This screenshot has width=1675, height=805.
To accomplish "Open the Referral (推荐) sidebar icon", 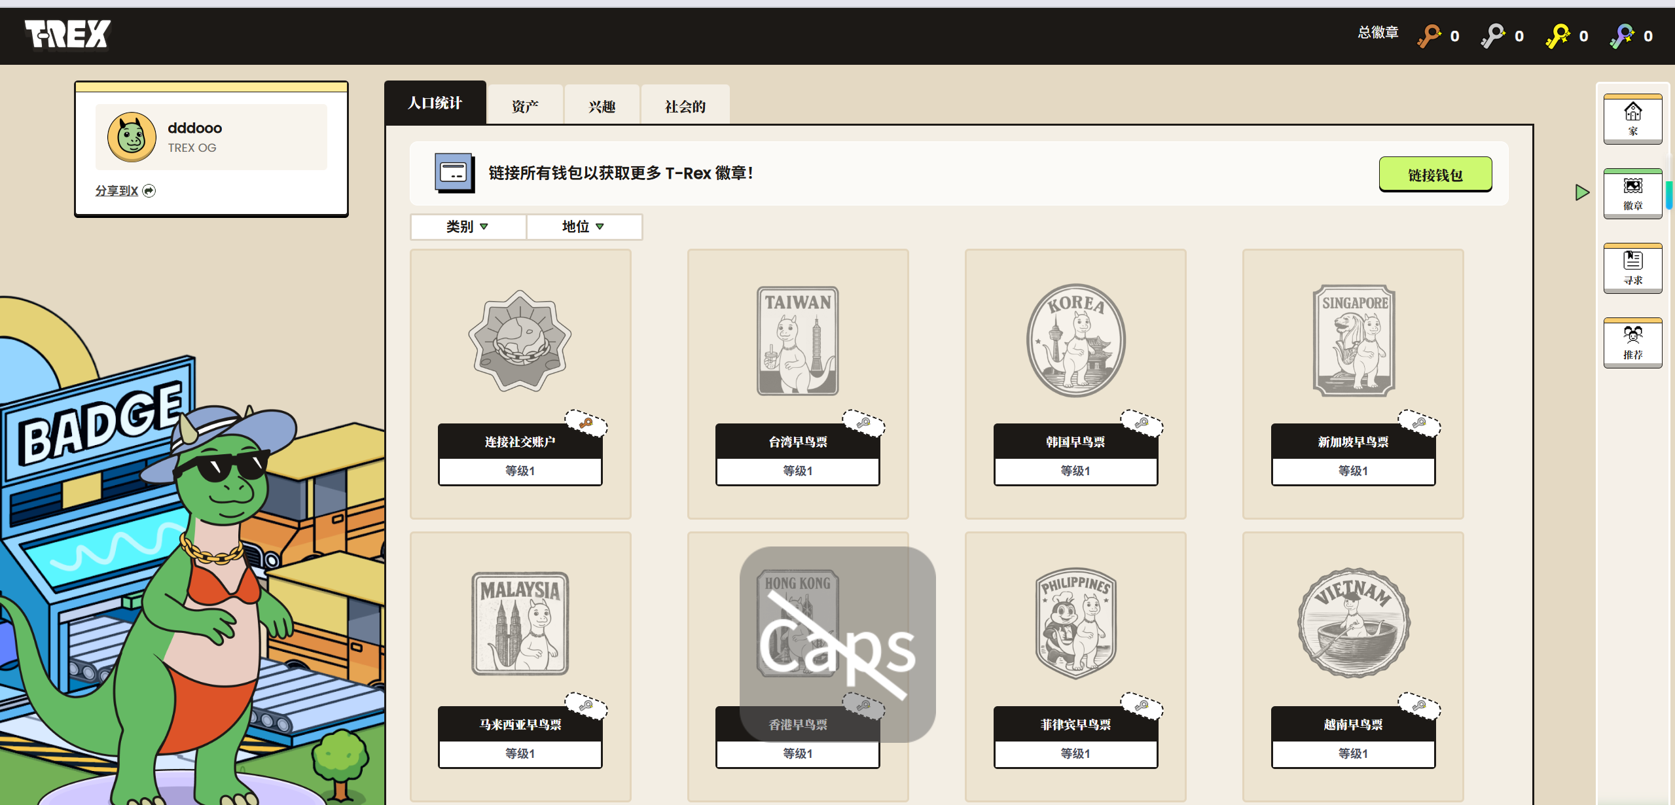I will coord(1632,343).
